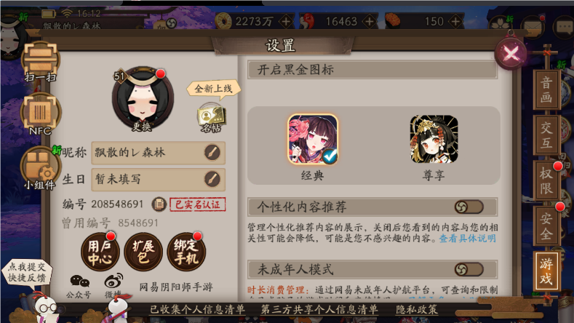Copy player ID 208548691 with the copy icon
This screenshot has height=323, width=574.
pyautogui.click(x=159, y=204)
